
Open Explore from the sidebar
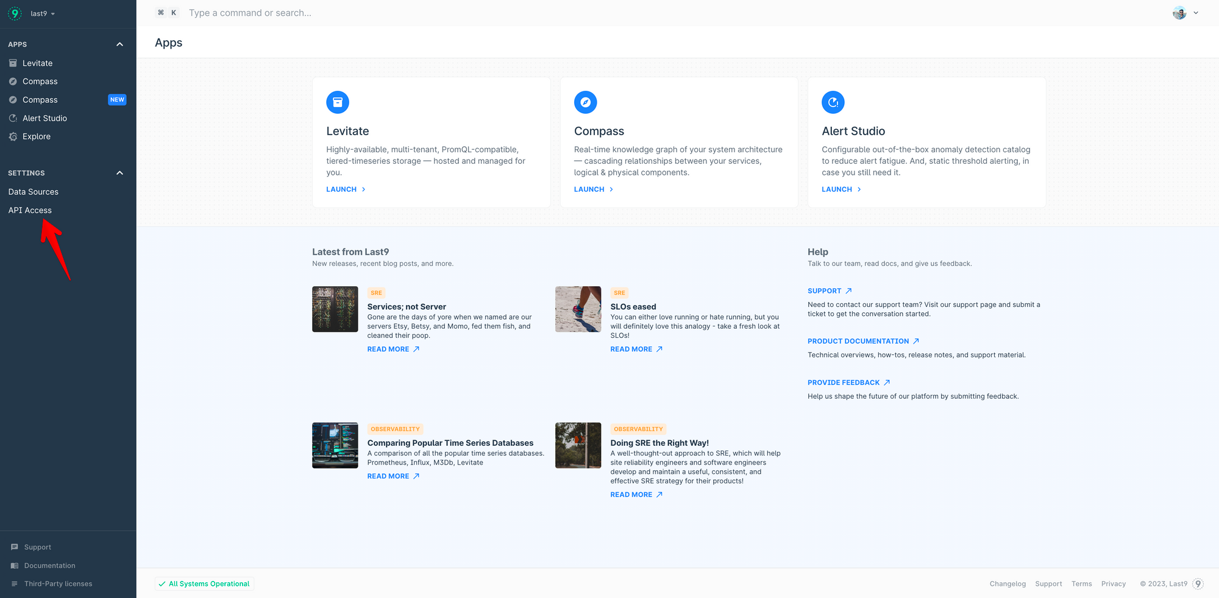click(37, 136)
